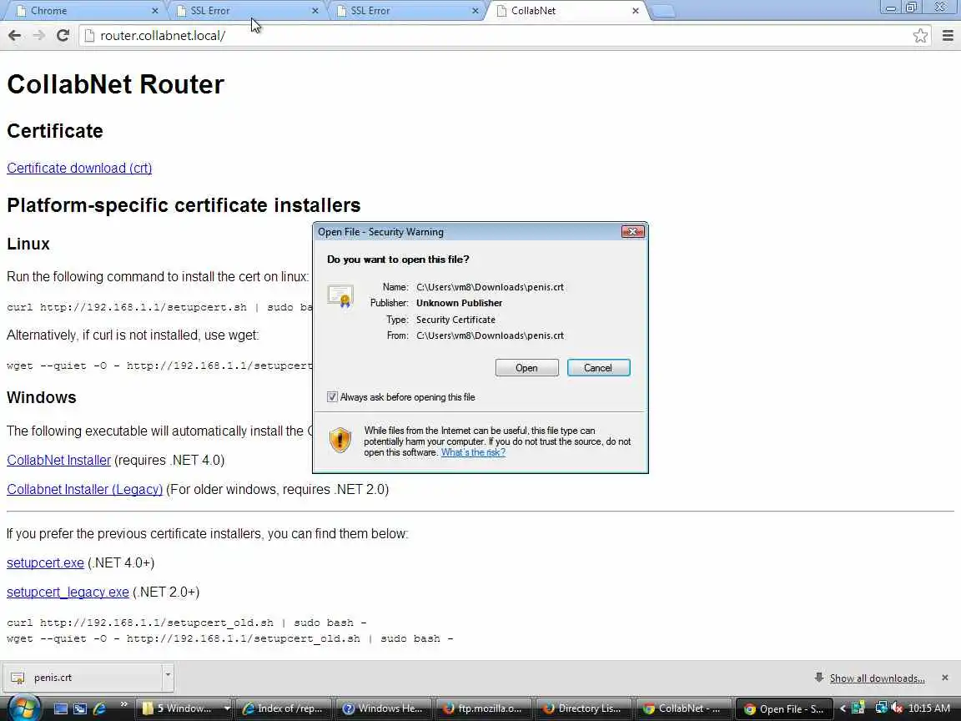
Task: Expand quick launch overflow chevron
Action: tap(123, 704)
